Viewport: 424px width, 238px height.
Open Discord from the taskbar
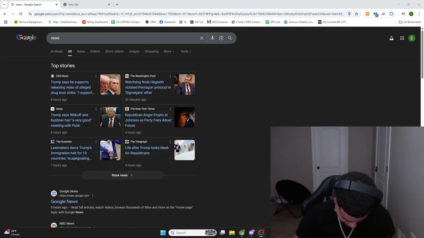point(251,233)
